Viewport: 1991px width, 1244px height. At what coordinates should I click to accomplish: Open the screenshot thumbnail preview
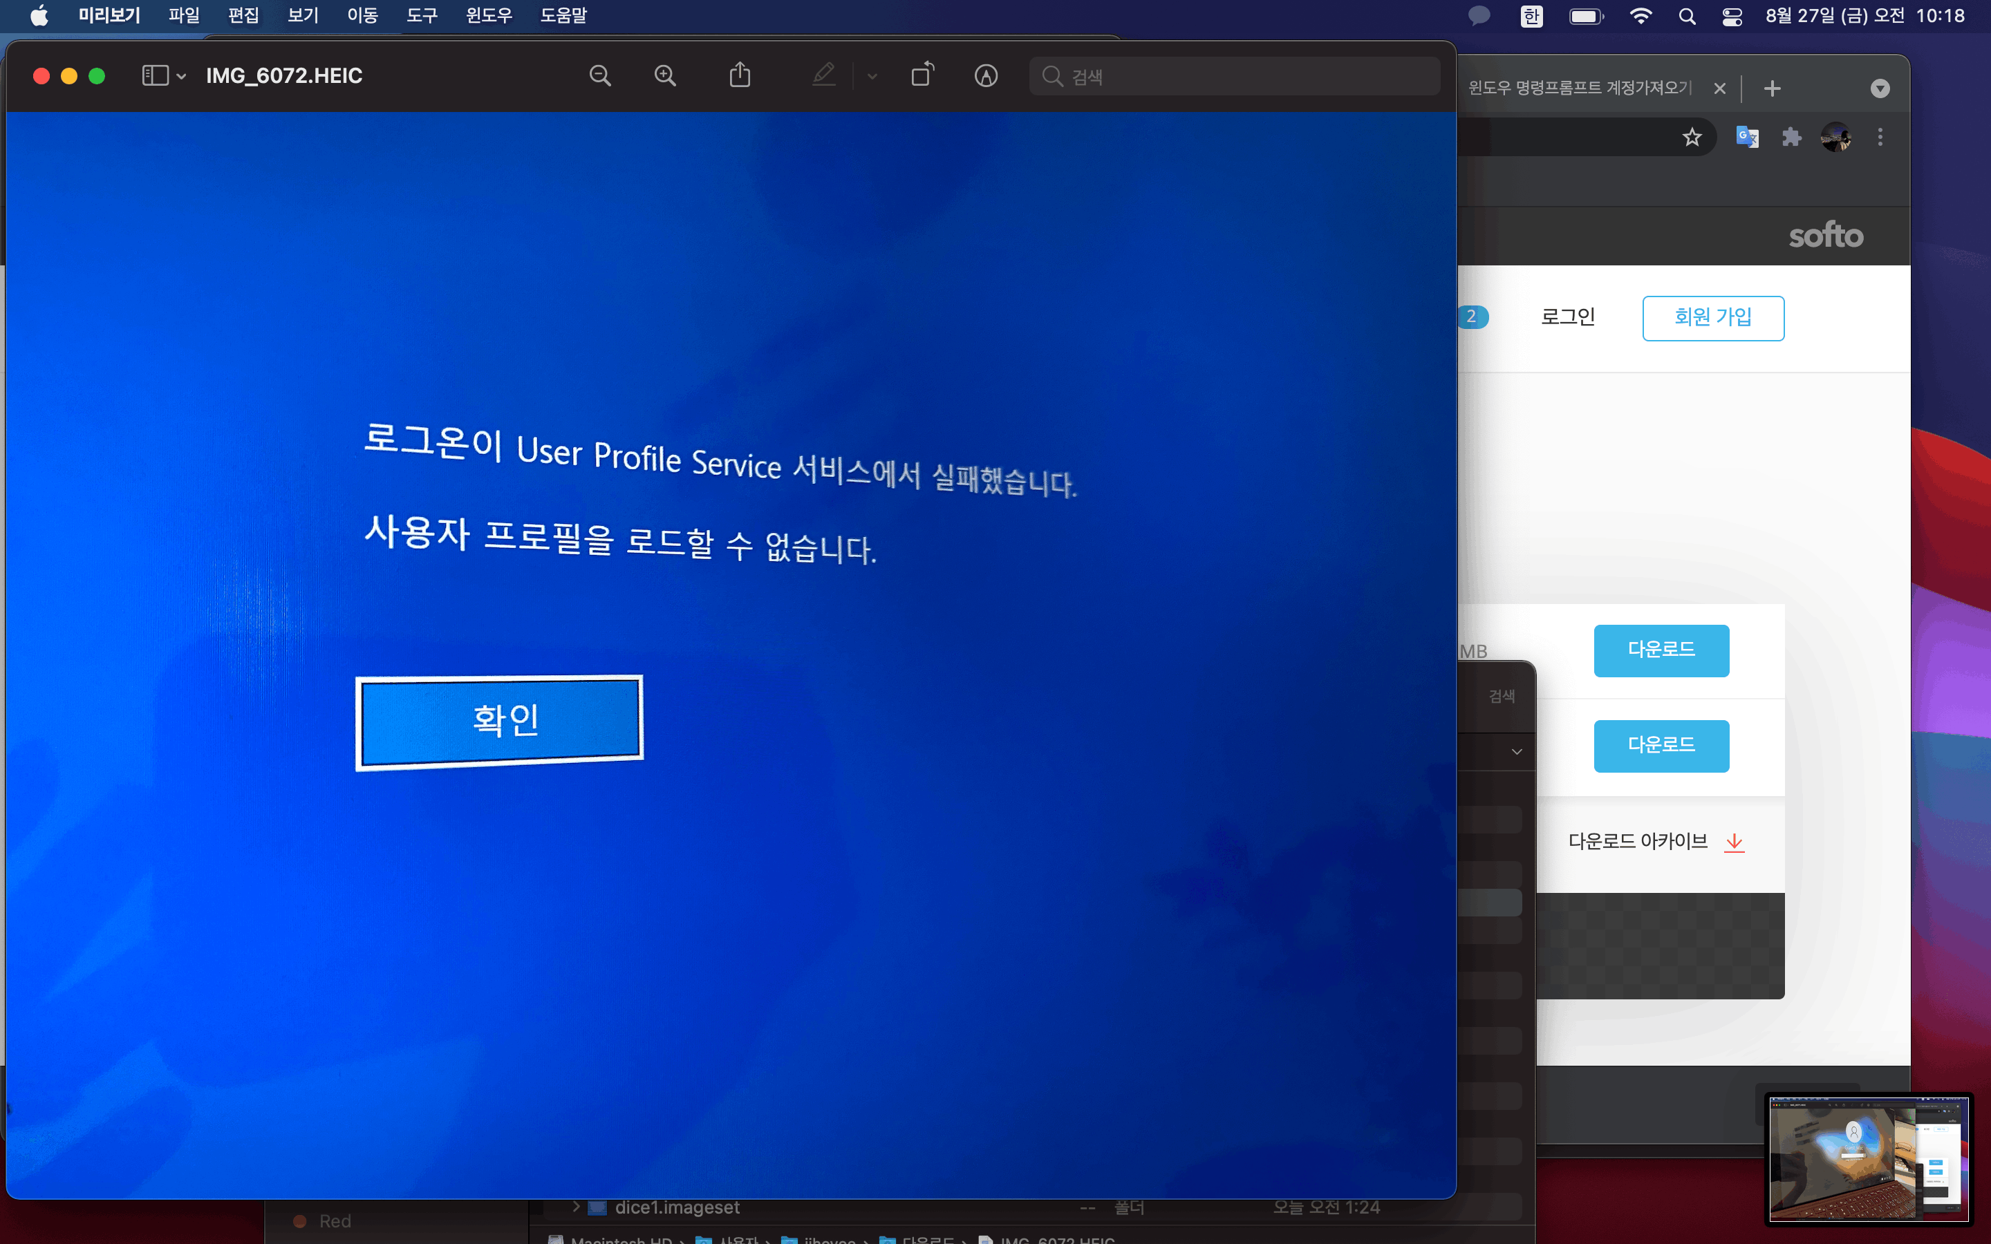[1869, 1158]
